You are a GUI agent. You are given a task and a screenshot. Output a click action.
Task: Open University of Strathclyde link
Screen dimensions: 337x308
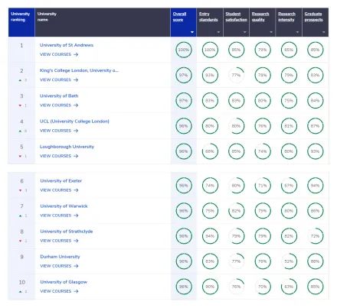point(67,232)
